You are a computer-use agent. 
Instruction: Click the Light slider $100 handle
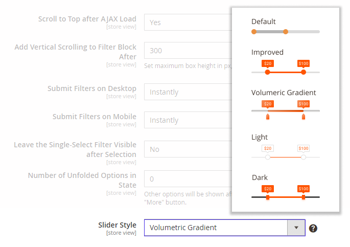point(304,157)
